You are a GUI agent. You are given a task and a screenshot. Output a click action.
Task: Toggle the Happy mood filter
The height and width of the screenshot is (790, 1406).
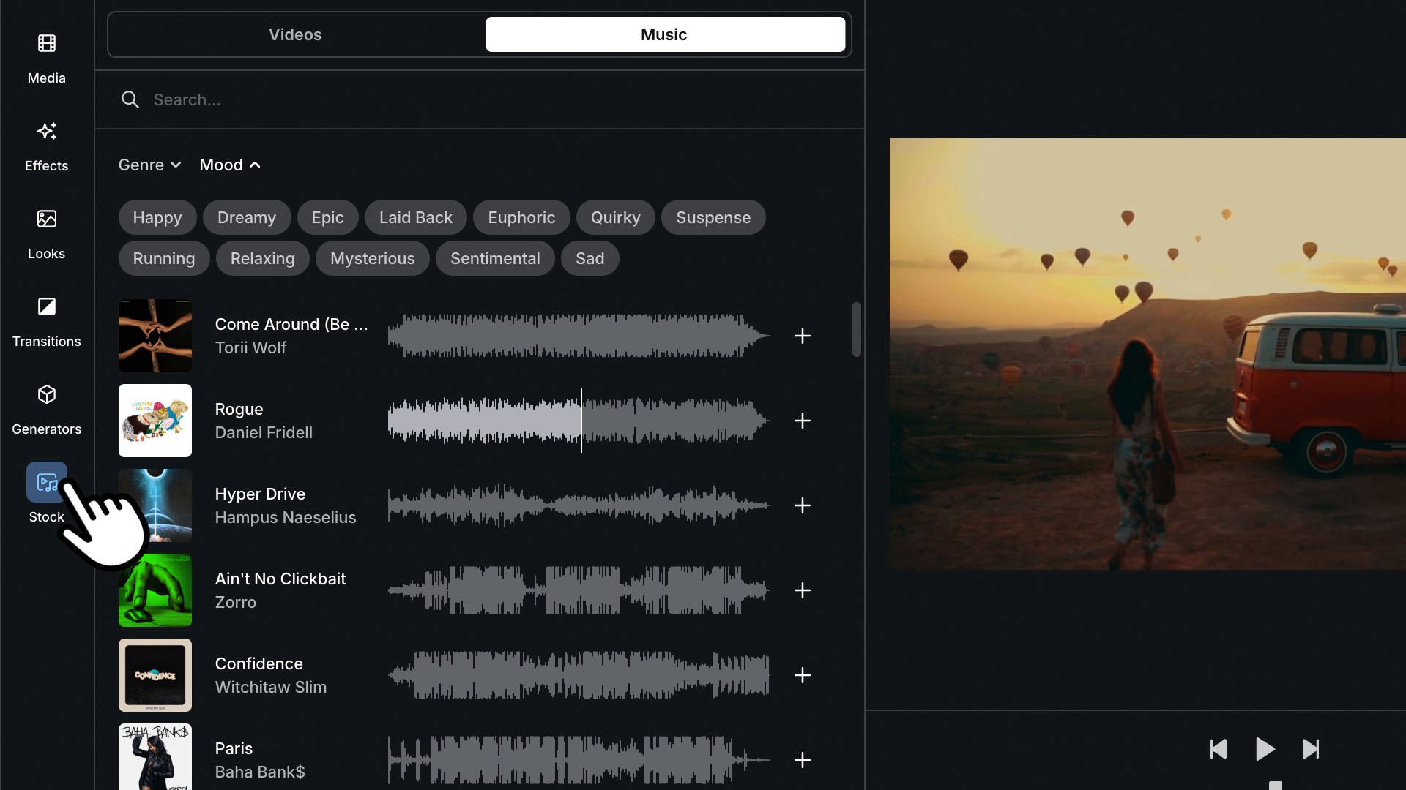157,217
